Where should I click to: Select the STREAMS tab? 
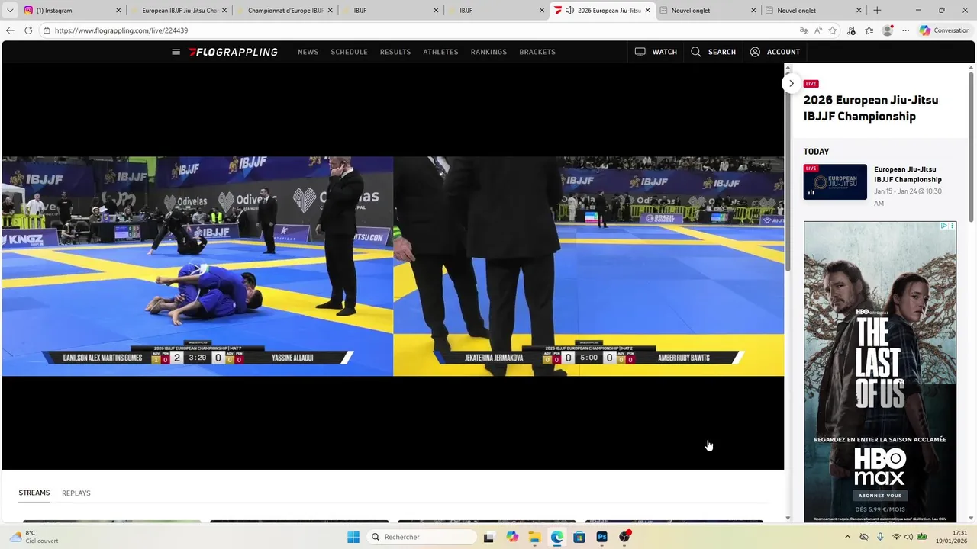coord(34,493)
